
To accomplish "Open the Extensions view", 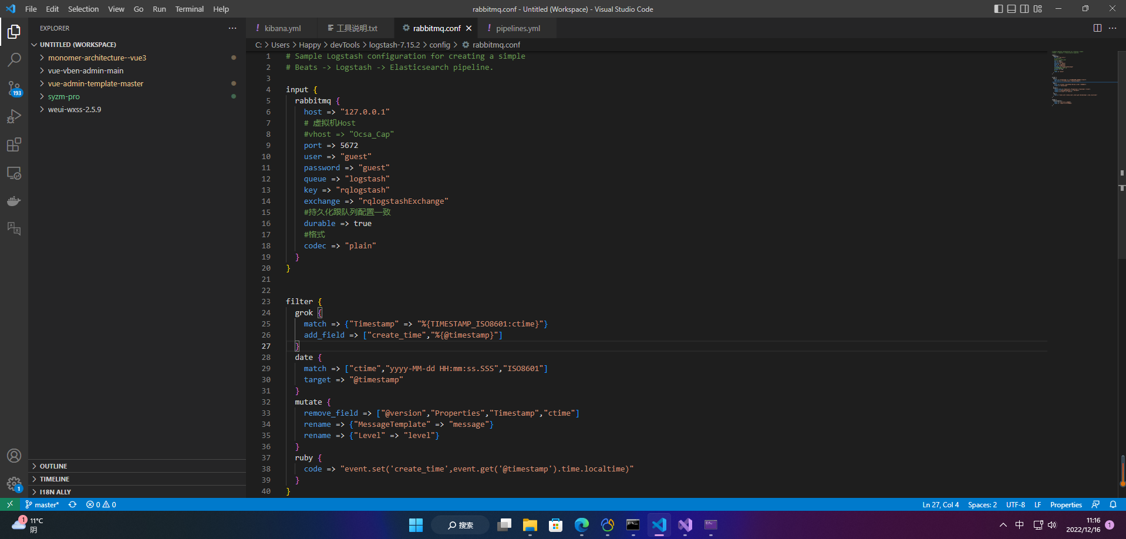I will [14, 145].
